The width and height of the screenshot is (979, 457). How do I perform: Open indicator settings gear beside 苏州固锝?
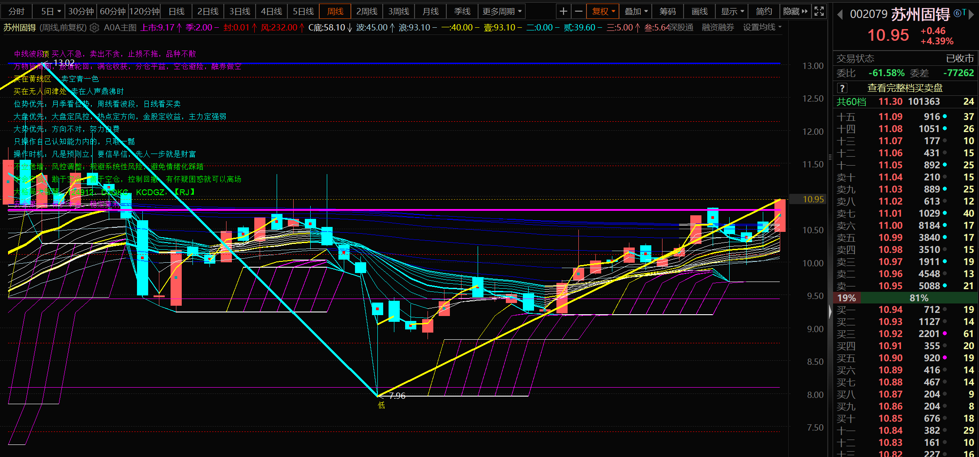[x=94, y=28]
